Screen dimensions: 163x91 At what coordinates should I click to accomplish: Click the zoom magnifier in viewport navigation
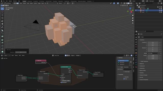coord(133,15)
